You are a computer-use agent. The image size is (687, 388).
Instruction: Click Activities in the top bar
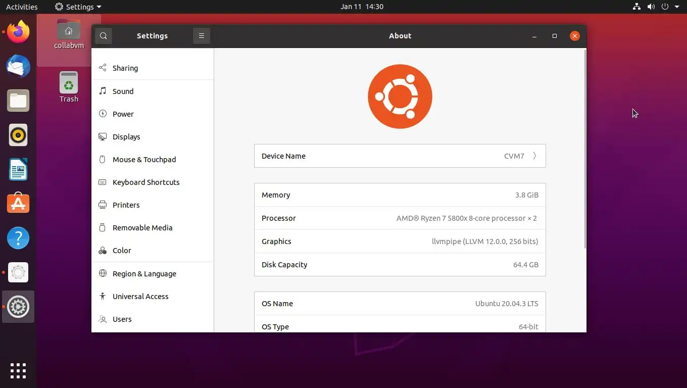[22, 7]
